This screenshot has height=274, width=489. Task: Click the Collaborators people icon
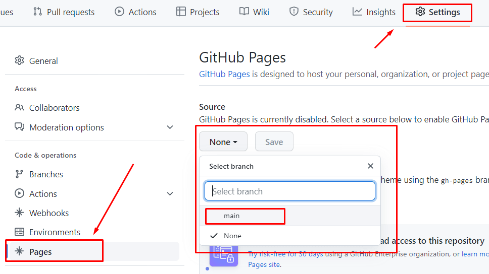click(19, 107)
